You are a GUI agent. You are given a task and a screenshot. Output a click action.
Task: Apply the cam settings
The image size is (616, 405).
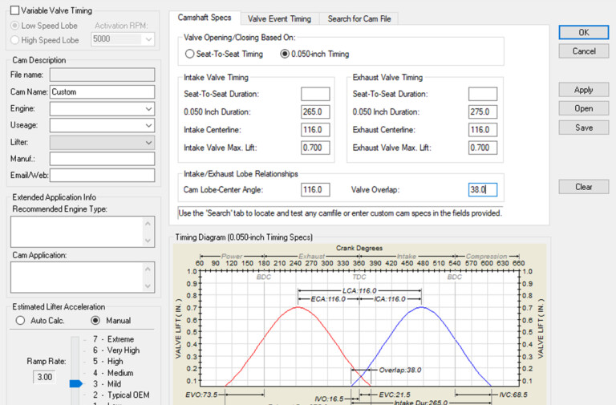[584, 90]
